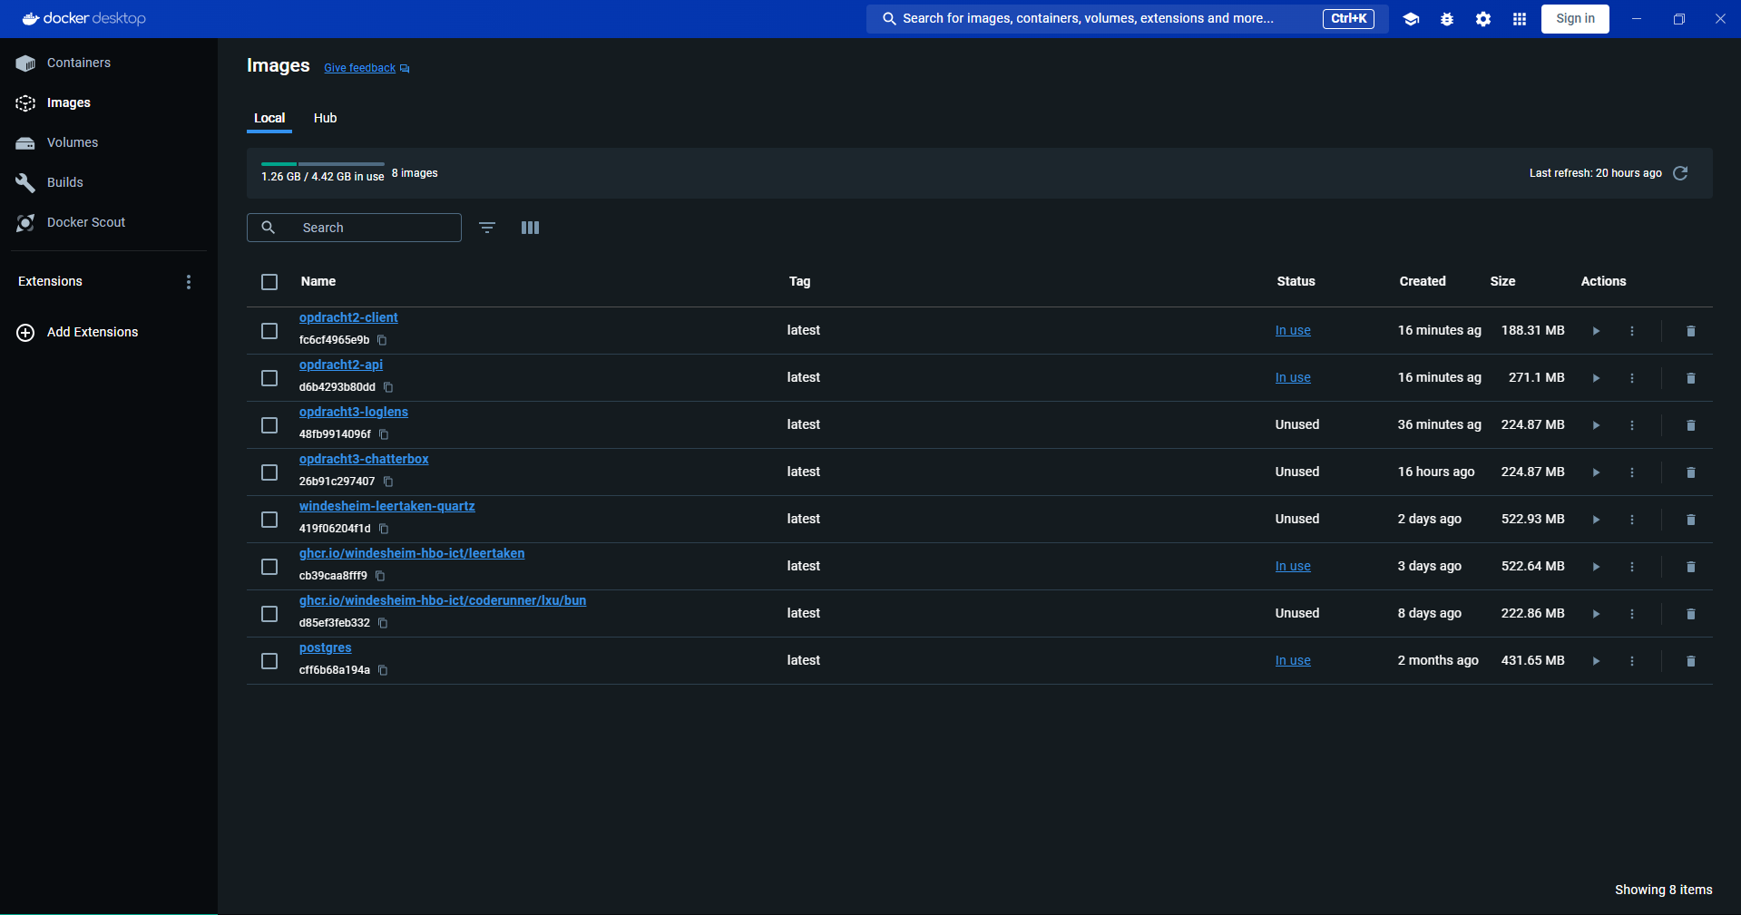Focus the images Search field
This screenshot has width=1741, height=915.
point(354,228)
